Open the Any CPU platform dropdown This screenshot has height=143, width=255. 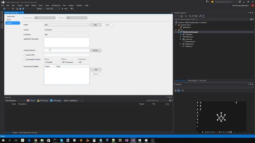tap(53, 9)
